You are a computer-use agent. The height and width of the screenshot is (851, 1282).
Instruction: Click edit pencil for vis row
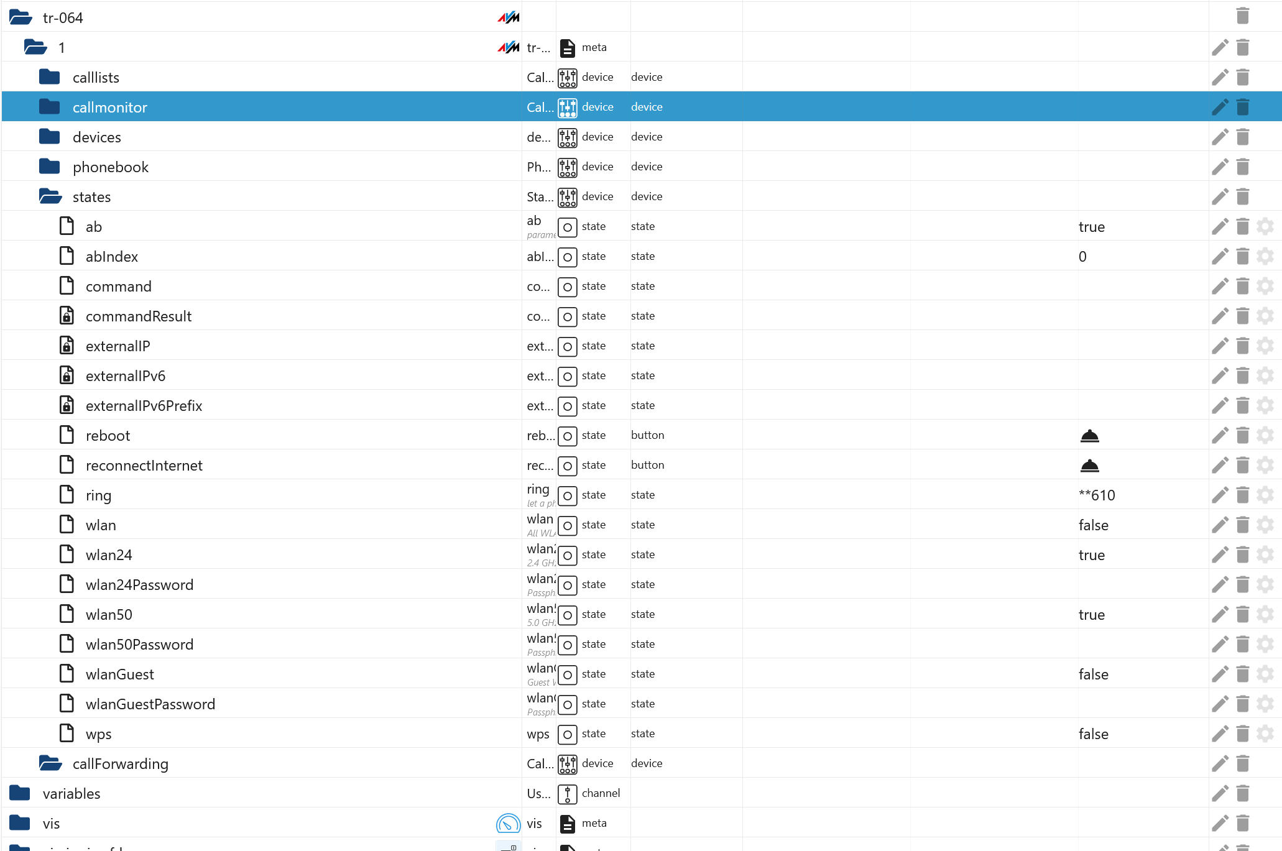coord(1220,823)
